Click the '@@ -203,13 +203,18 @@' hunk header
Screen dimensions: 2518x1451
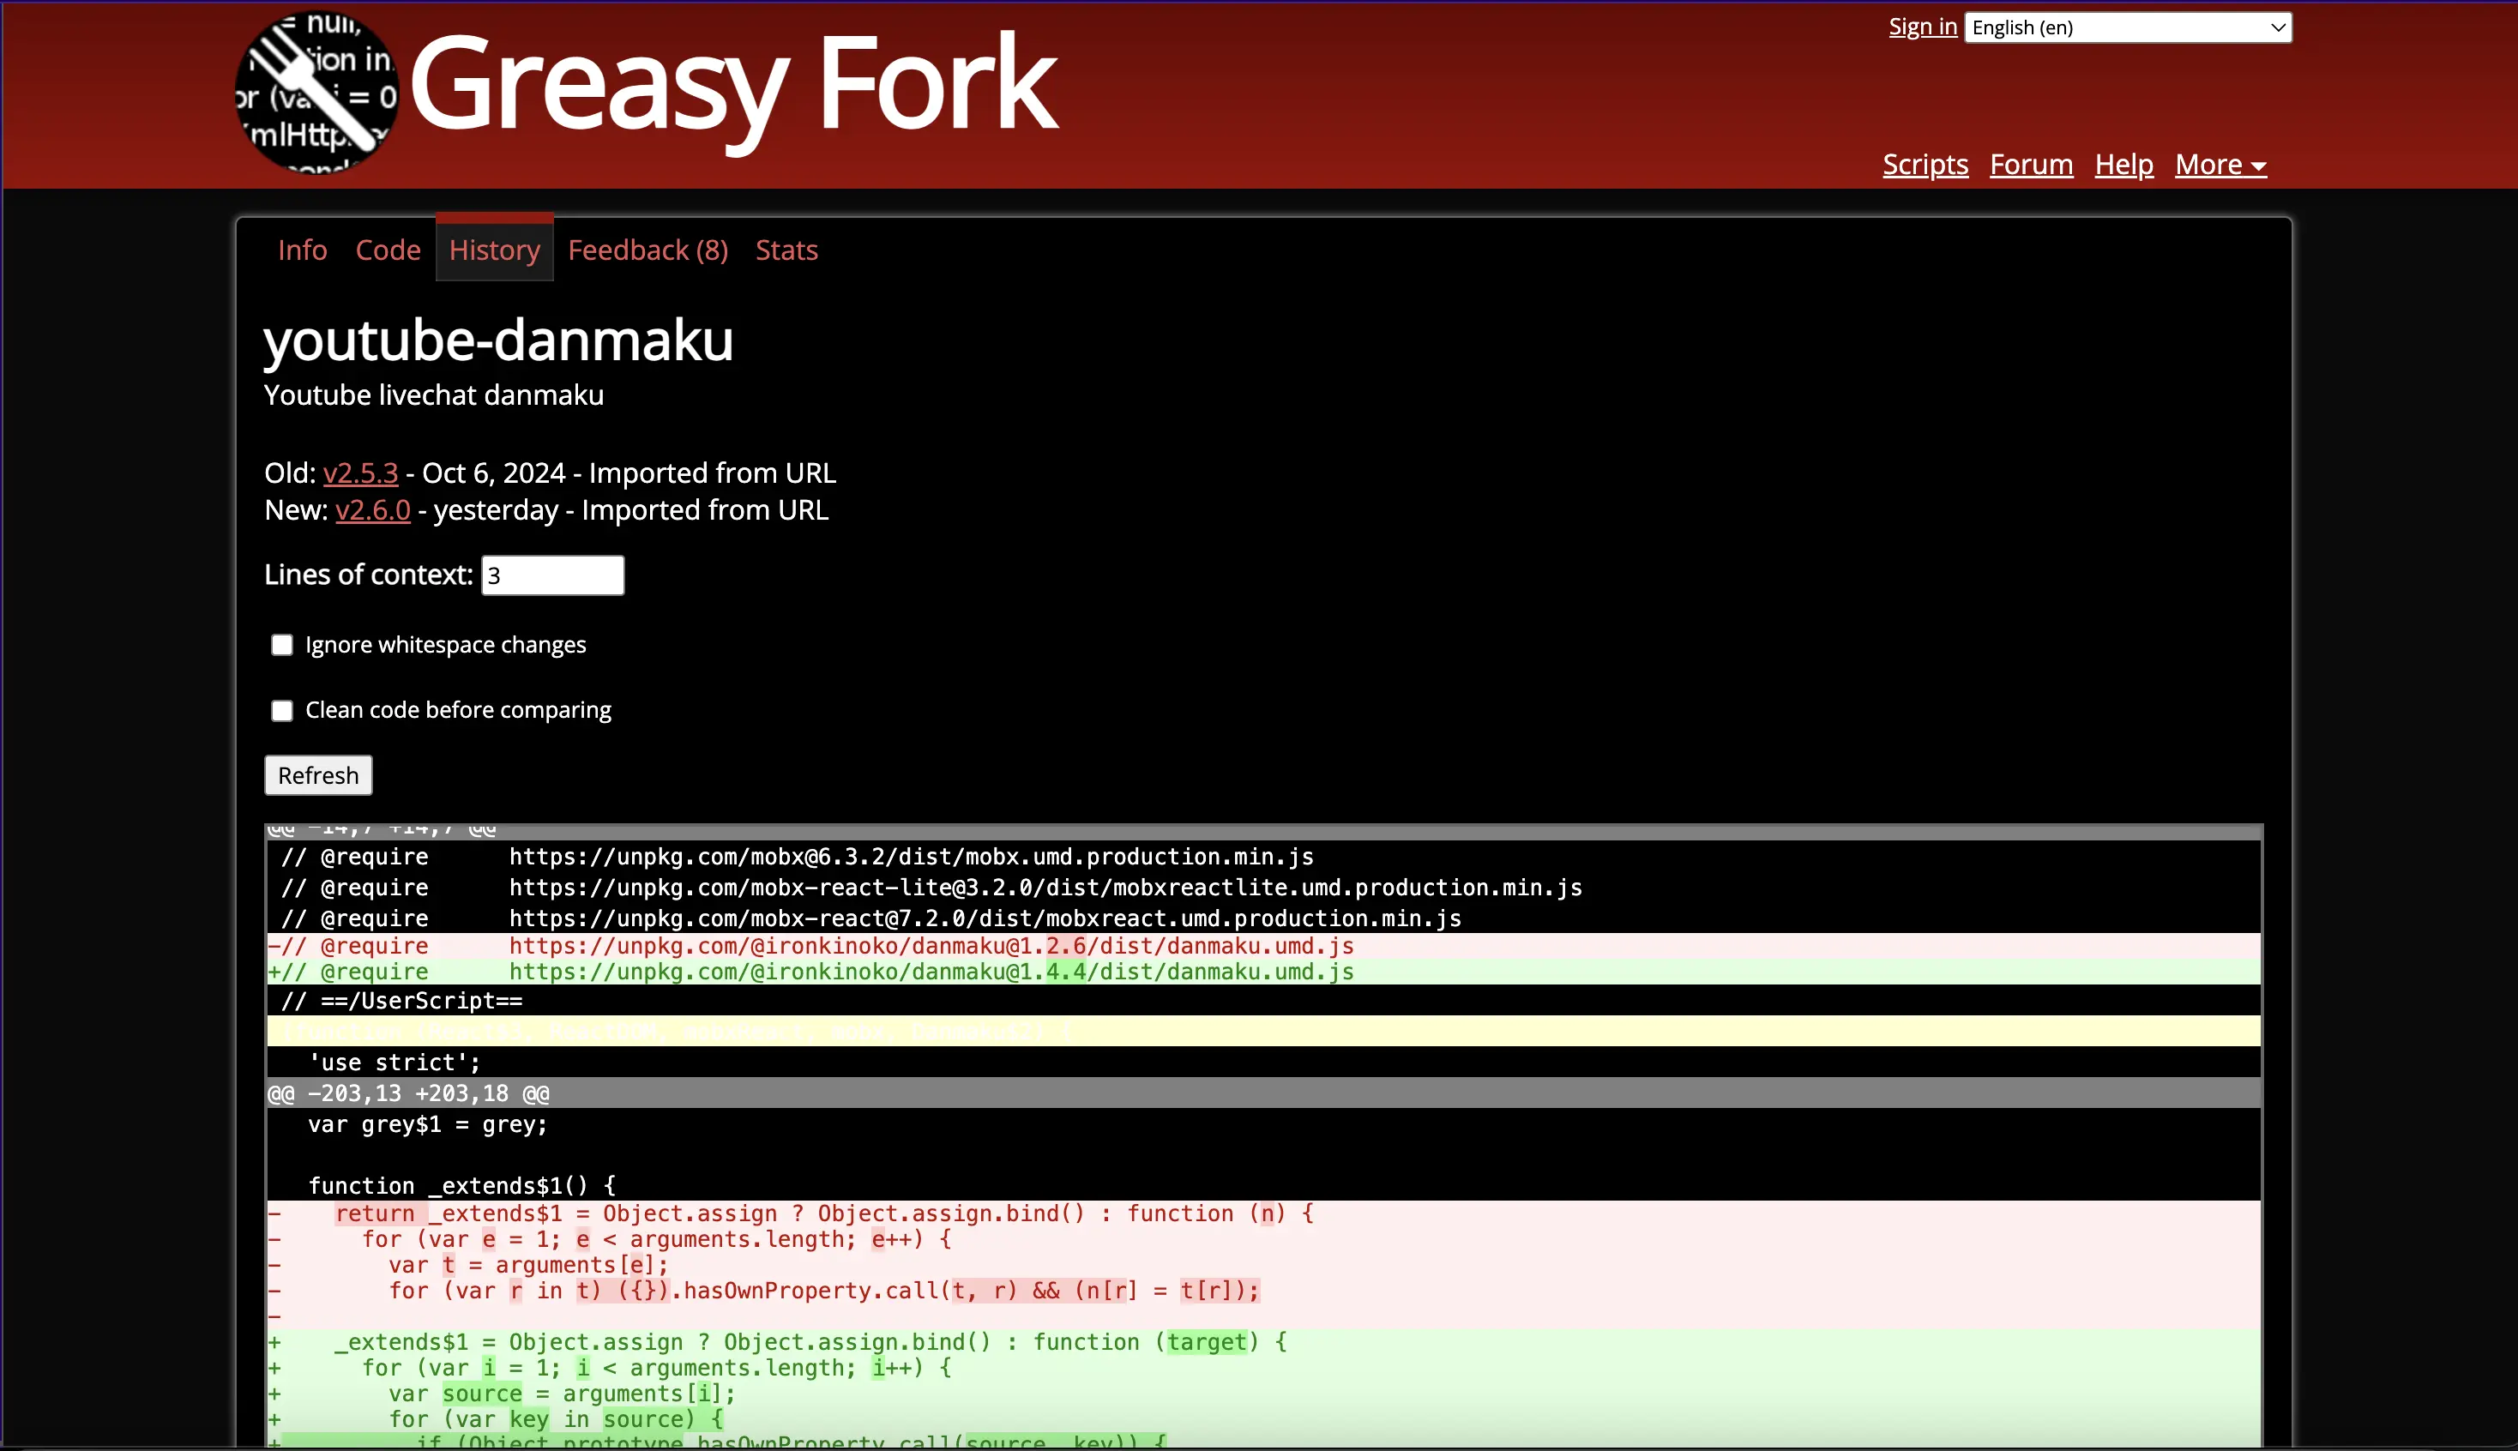click(x=1263, y=1093)
